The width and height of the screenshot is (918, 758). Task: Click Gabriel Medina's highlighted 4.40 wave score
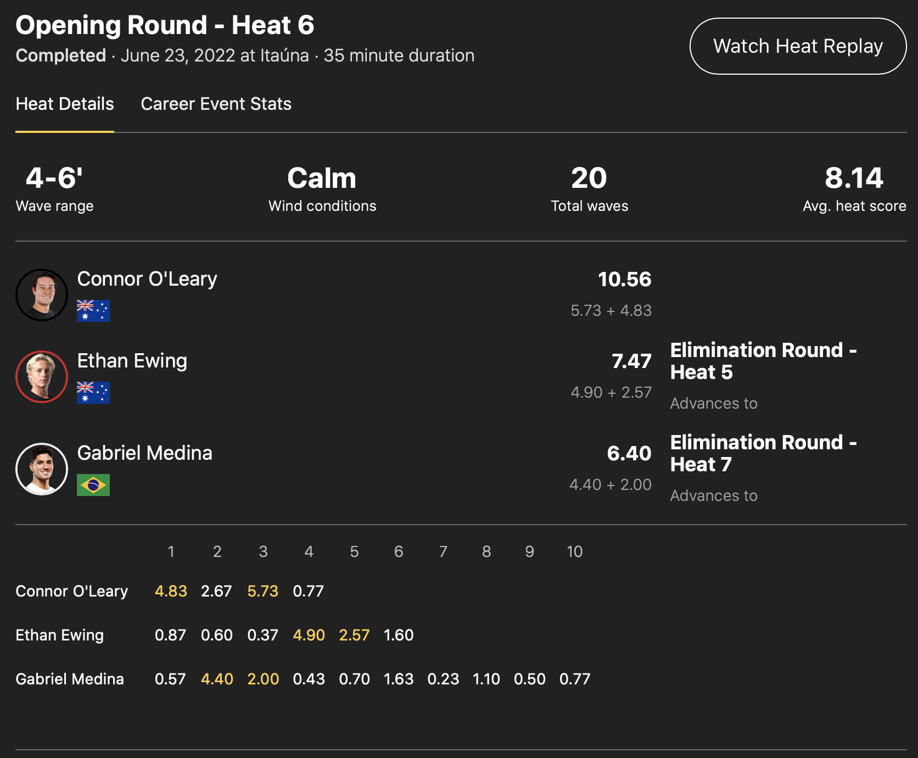[217, 679]
